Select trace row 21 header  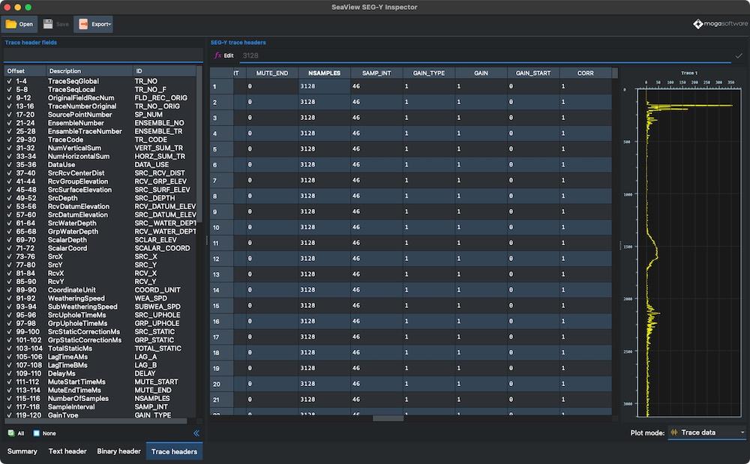[221, 400]
